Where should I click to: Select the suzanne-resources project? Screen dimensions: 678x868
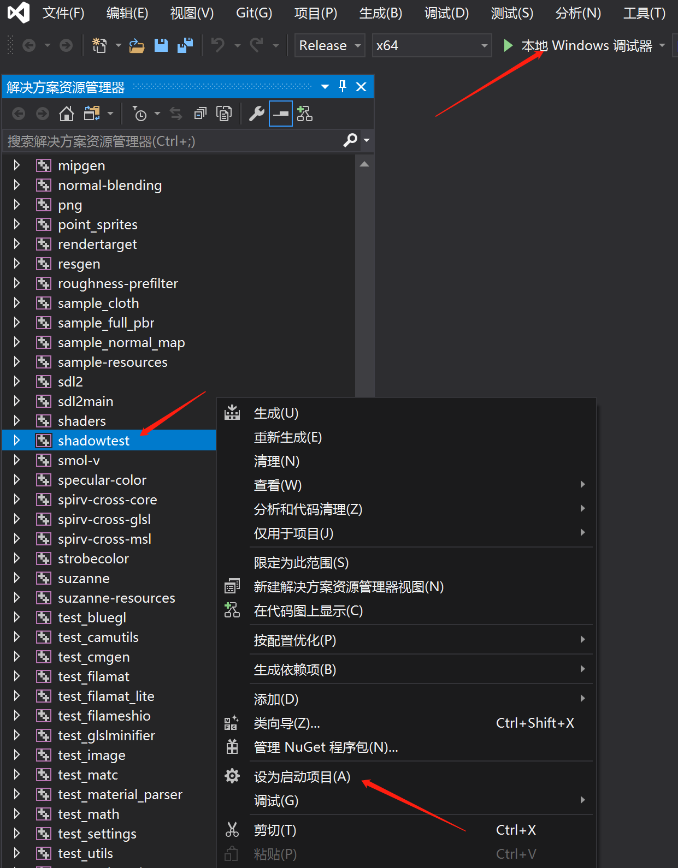click(116, 598)
